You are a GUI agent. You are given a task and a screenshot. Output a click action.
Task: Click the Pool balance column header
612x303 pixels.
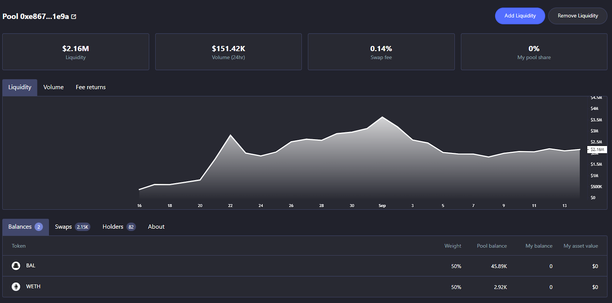point(492,246)
